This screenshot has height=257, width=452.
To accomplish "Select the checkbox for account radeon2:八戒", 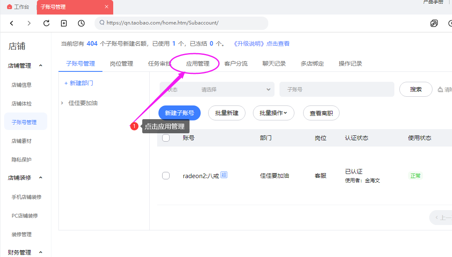I will 166,176.
